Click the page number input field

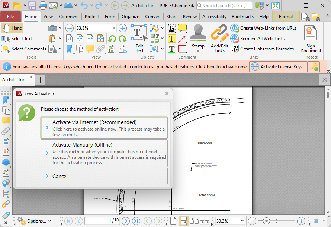102,221
